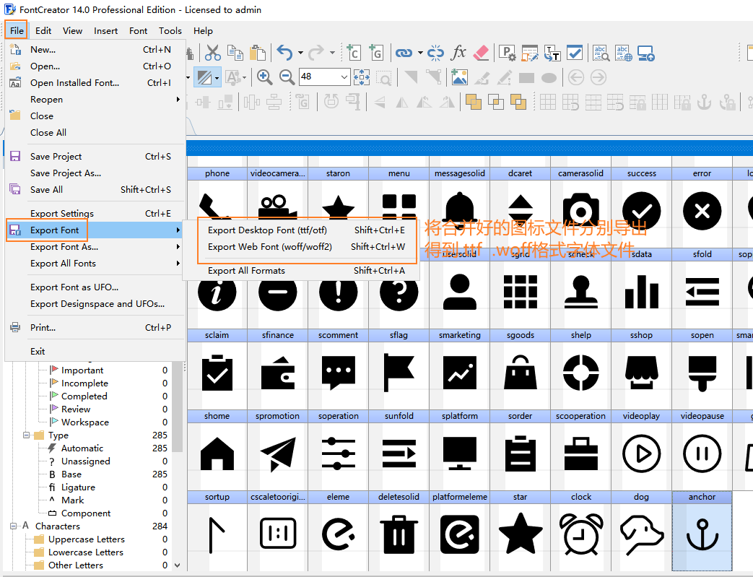Select the anchor glyph cell

click(702, 534)
